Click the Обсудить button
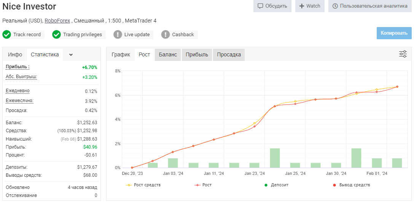 [272, 6]
